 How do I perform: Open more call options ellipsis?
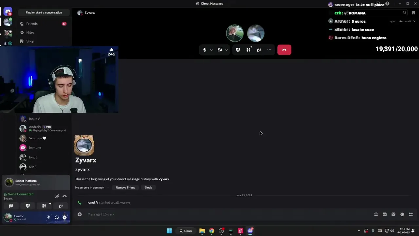[269, 50]
